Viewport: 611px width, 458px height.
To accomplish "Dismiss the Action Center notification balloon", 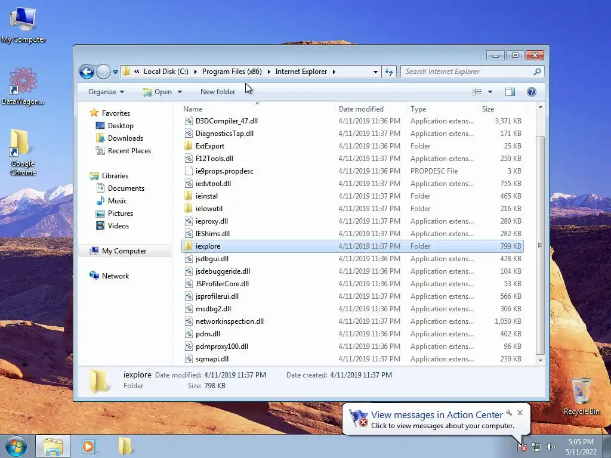I will point(520,413).
